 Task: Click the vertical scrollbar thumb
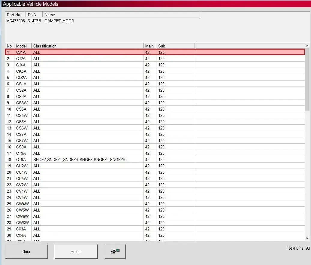307,80
